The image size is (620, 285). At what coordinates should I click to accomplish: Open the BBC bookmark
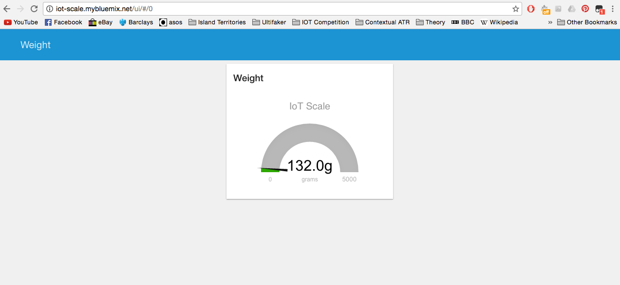tap(462, 22)
